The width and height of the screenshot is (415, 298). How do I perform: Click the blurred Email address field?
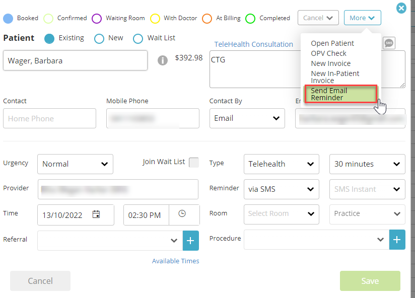point(350,118)
